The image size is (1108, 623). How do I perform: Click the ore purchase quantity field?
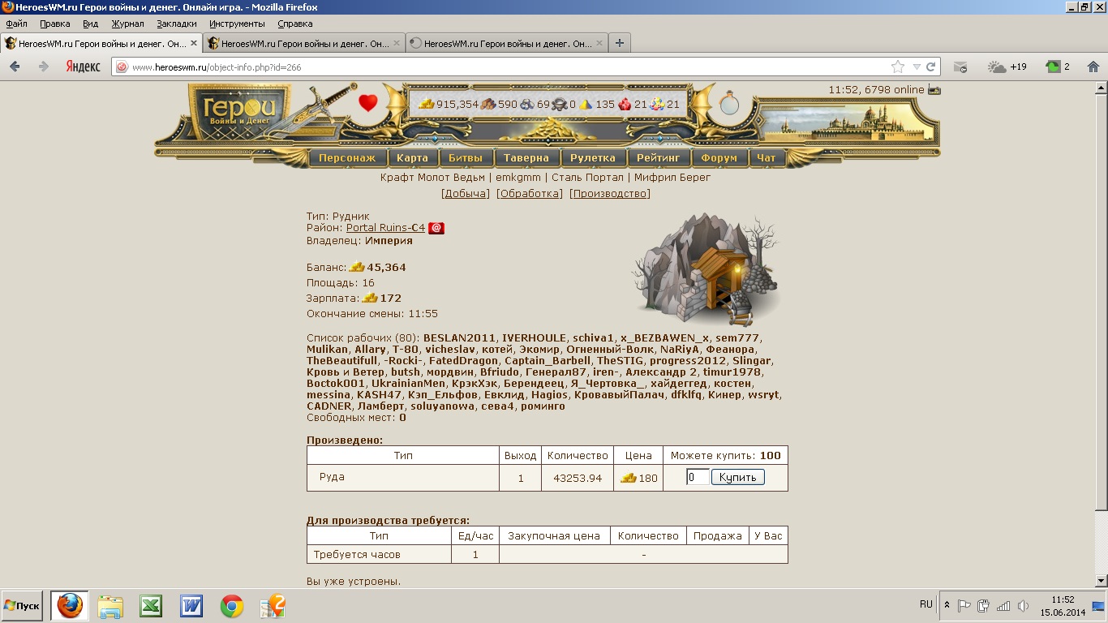[x=698, y=478]
